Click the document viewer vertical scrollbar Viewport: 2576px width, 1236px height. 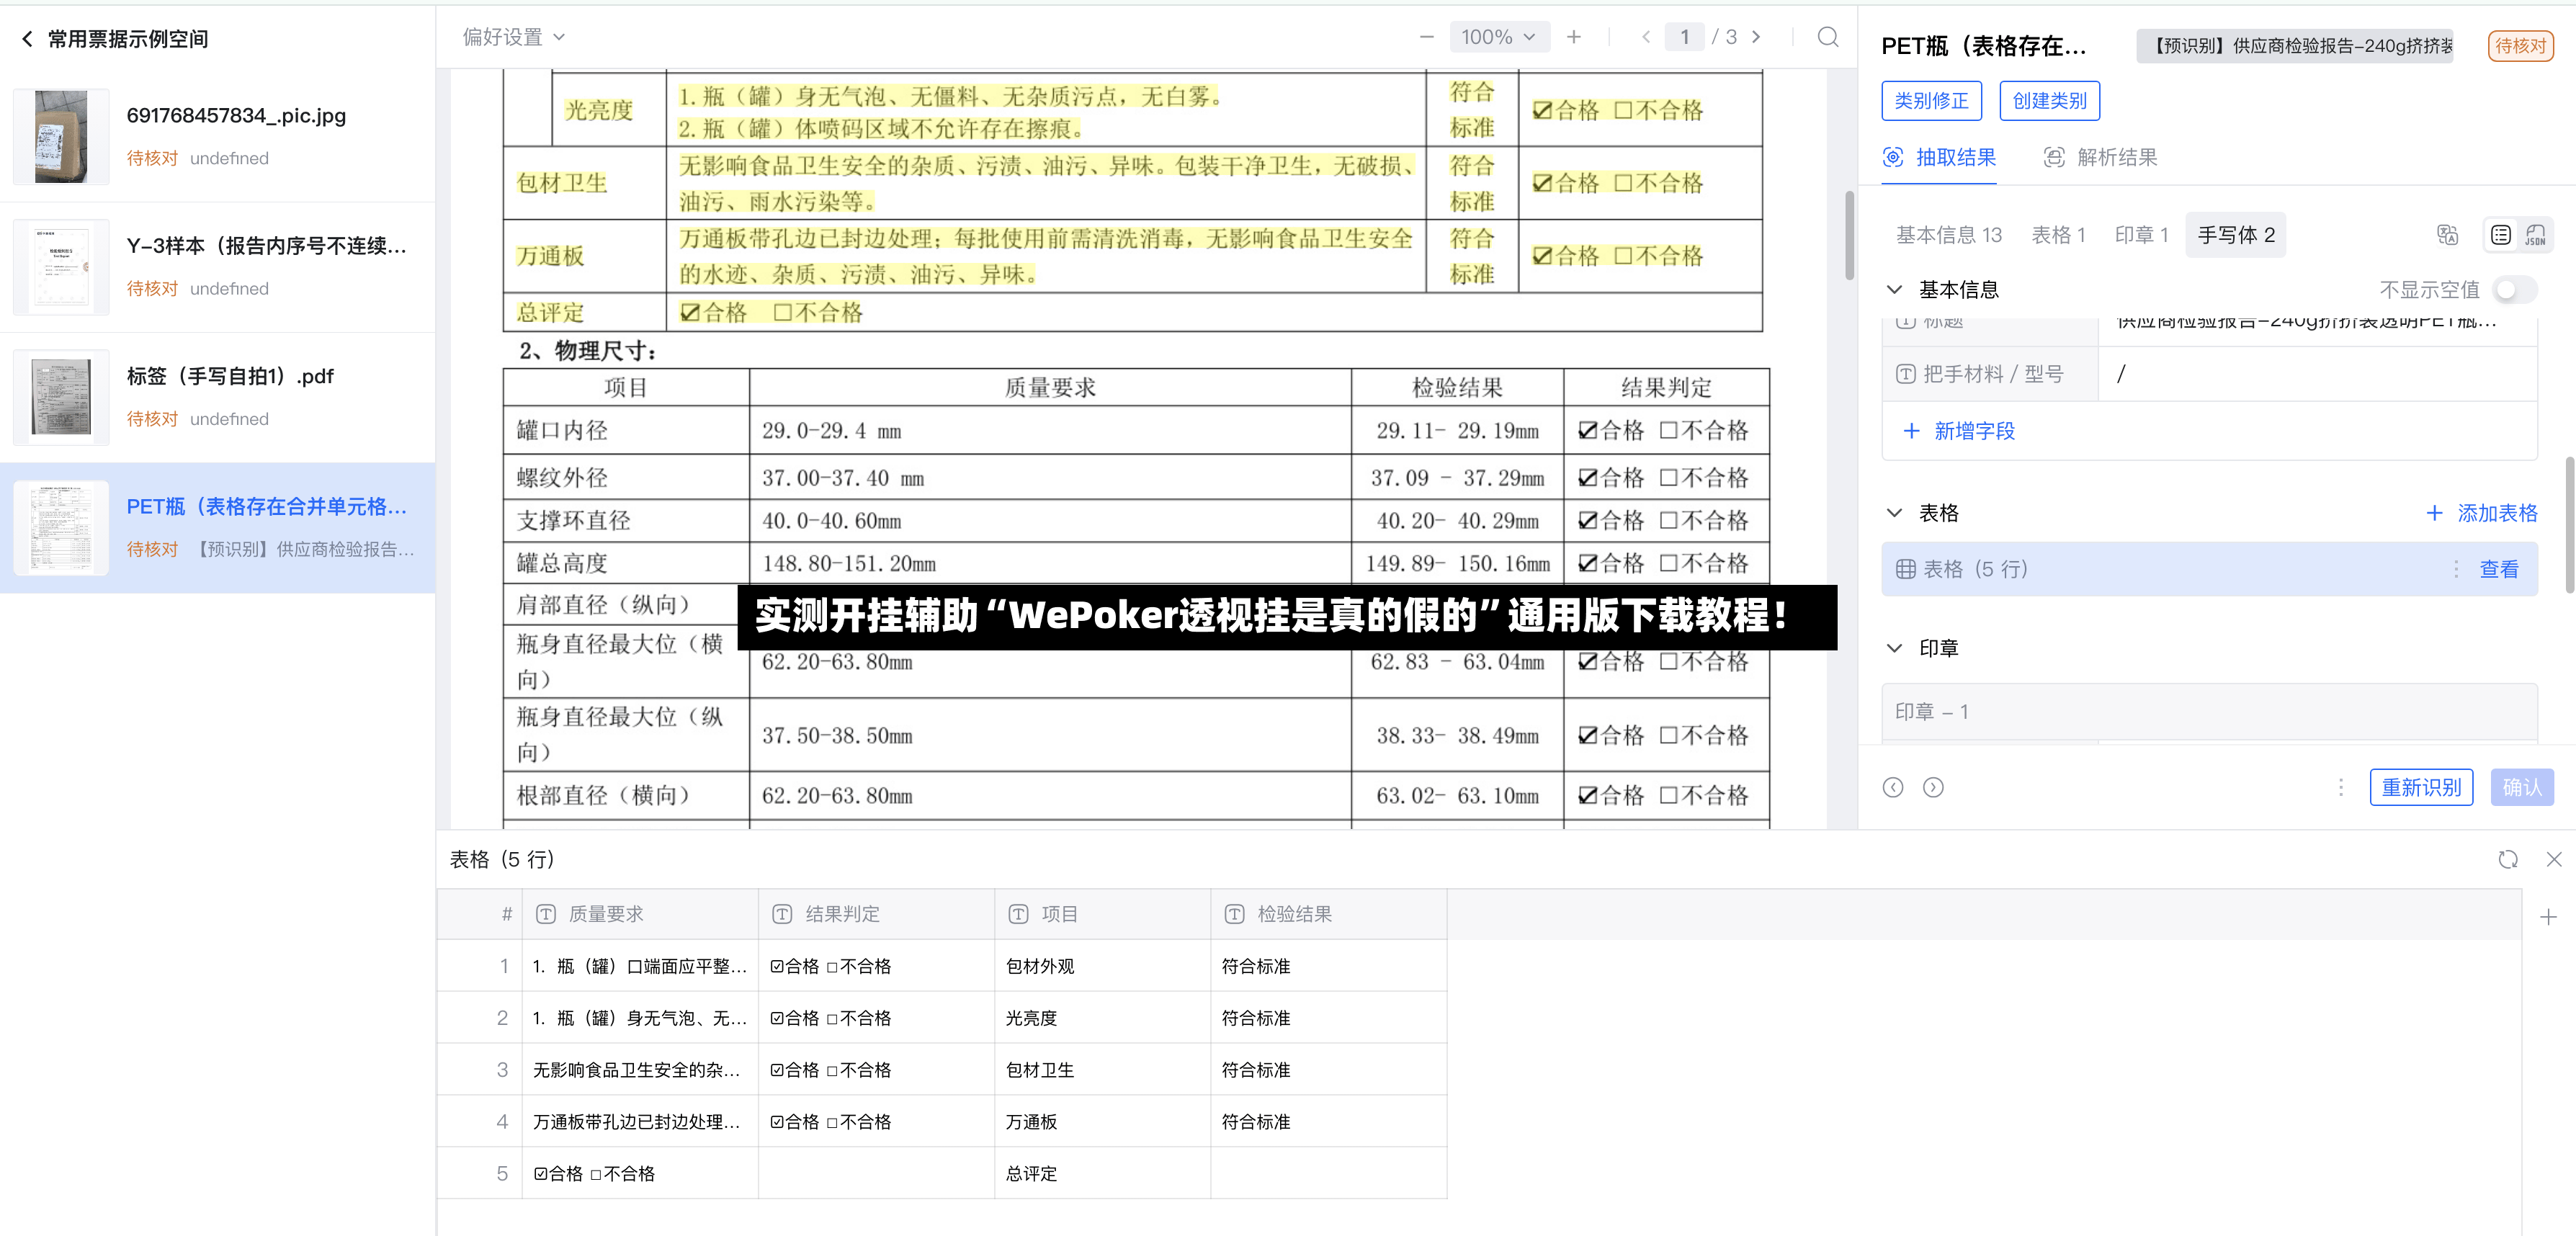(1849, 235)
